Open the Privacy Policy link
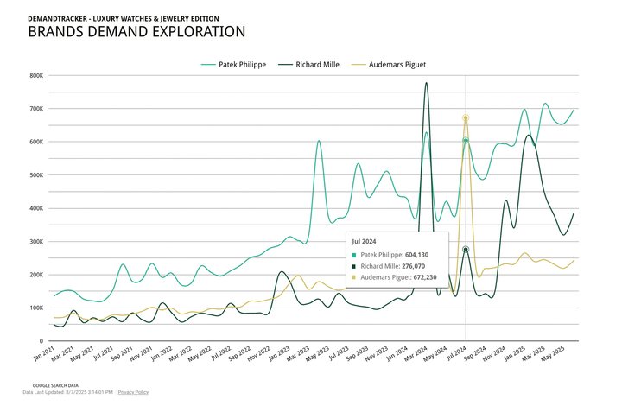 pyautogui.click(x=133, y=391)
